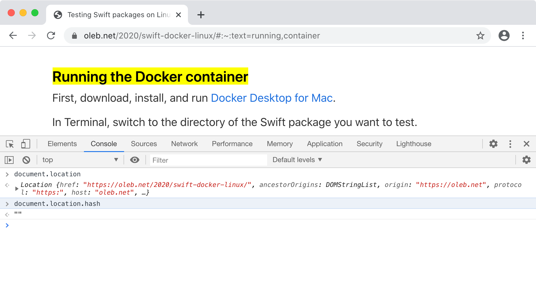Open a new browser tab
536x281 pixels.
click(x=201, y=15)
